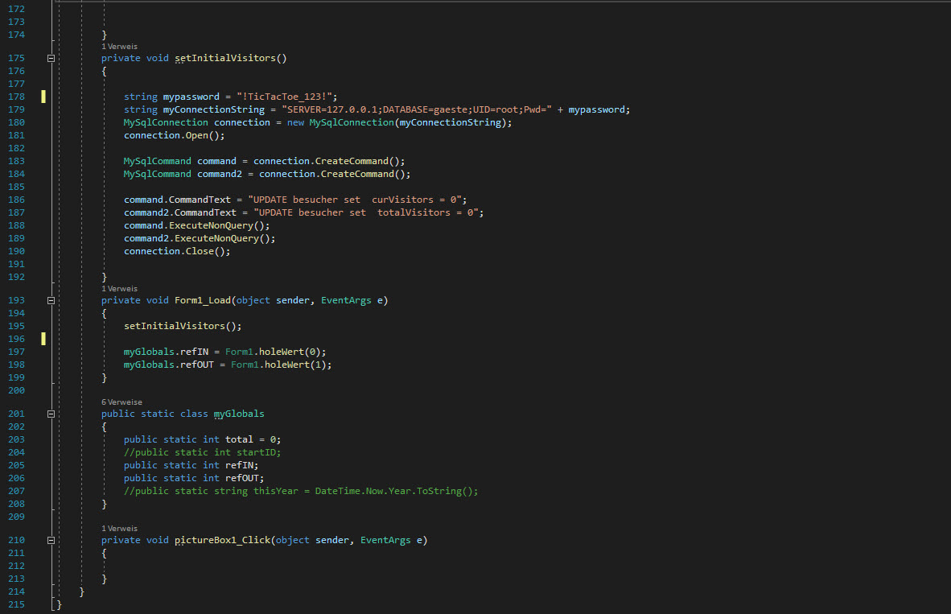Click the command2.ExecuteNonQuery() statement

pyautogui.click(x=200, y=238)
